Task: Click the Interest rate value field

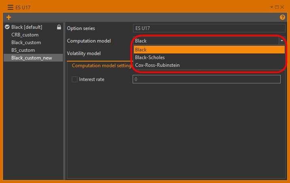Action: [x=206, y=79]
